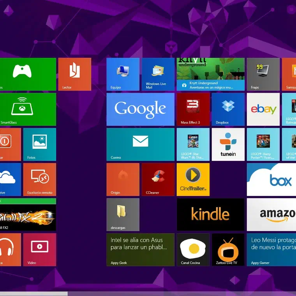Open the Equipo computer tile
Screen dimensions: 296x296
coord(123,74)
